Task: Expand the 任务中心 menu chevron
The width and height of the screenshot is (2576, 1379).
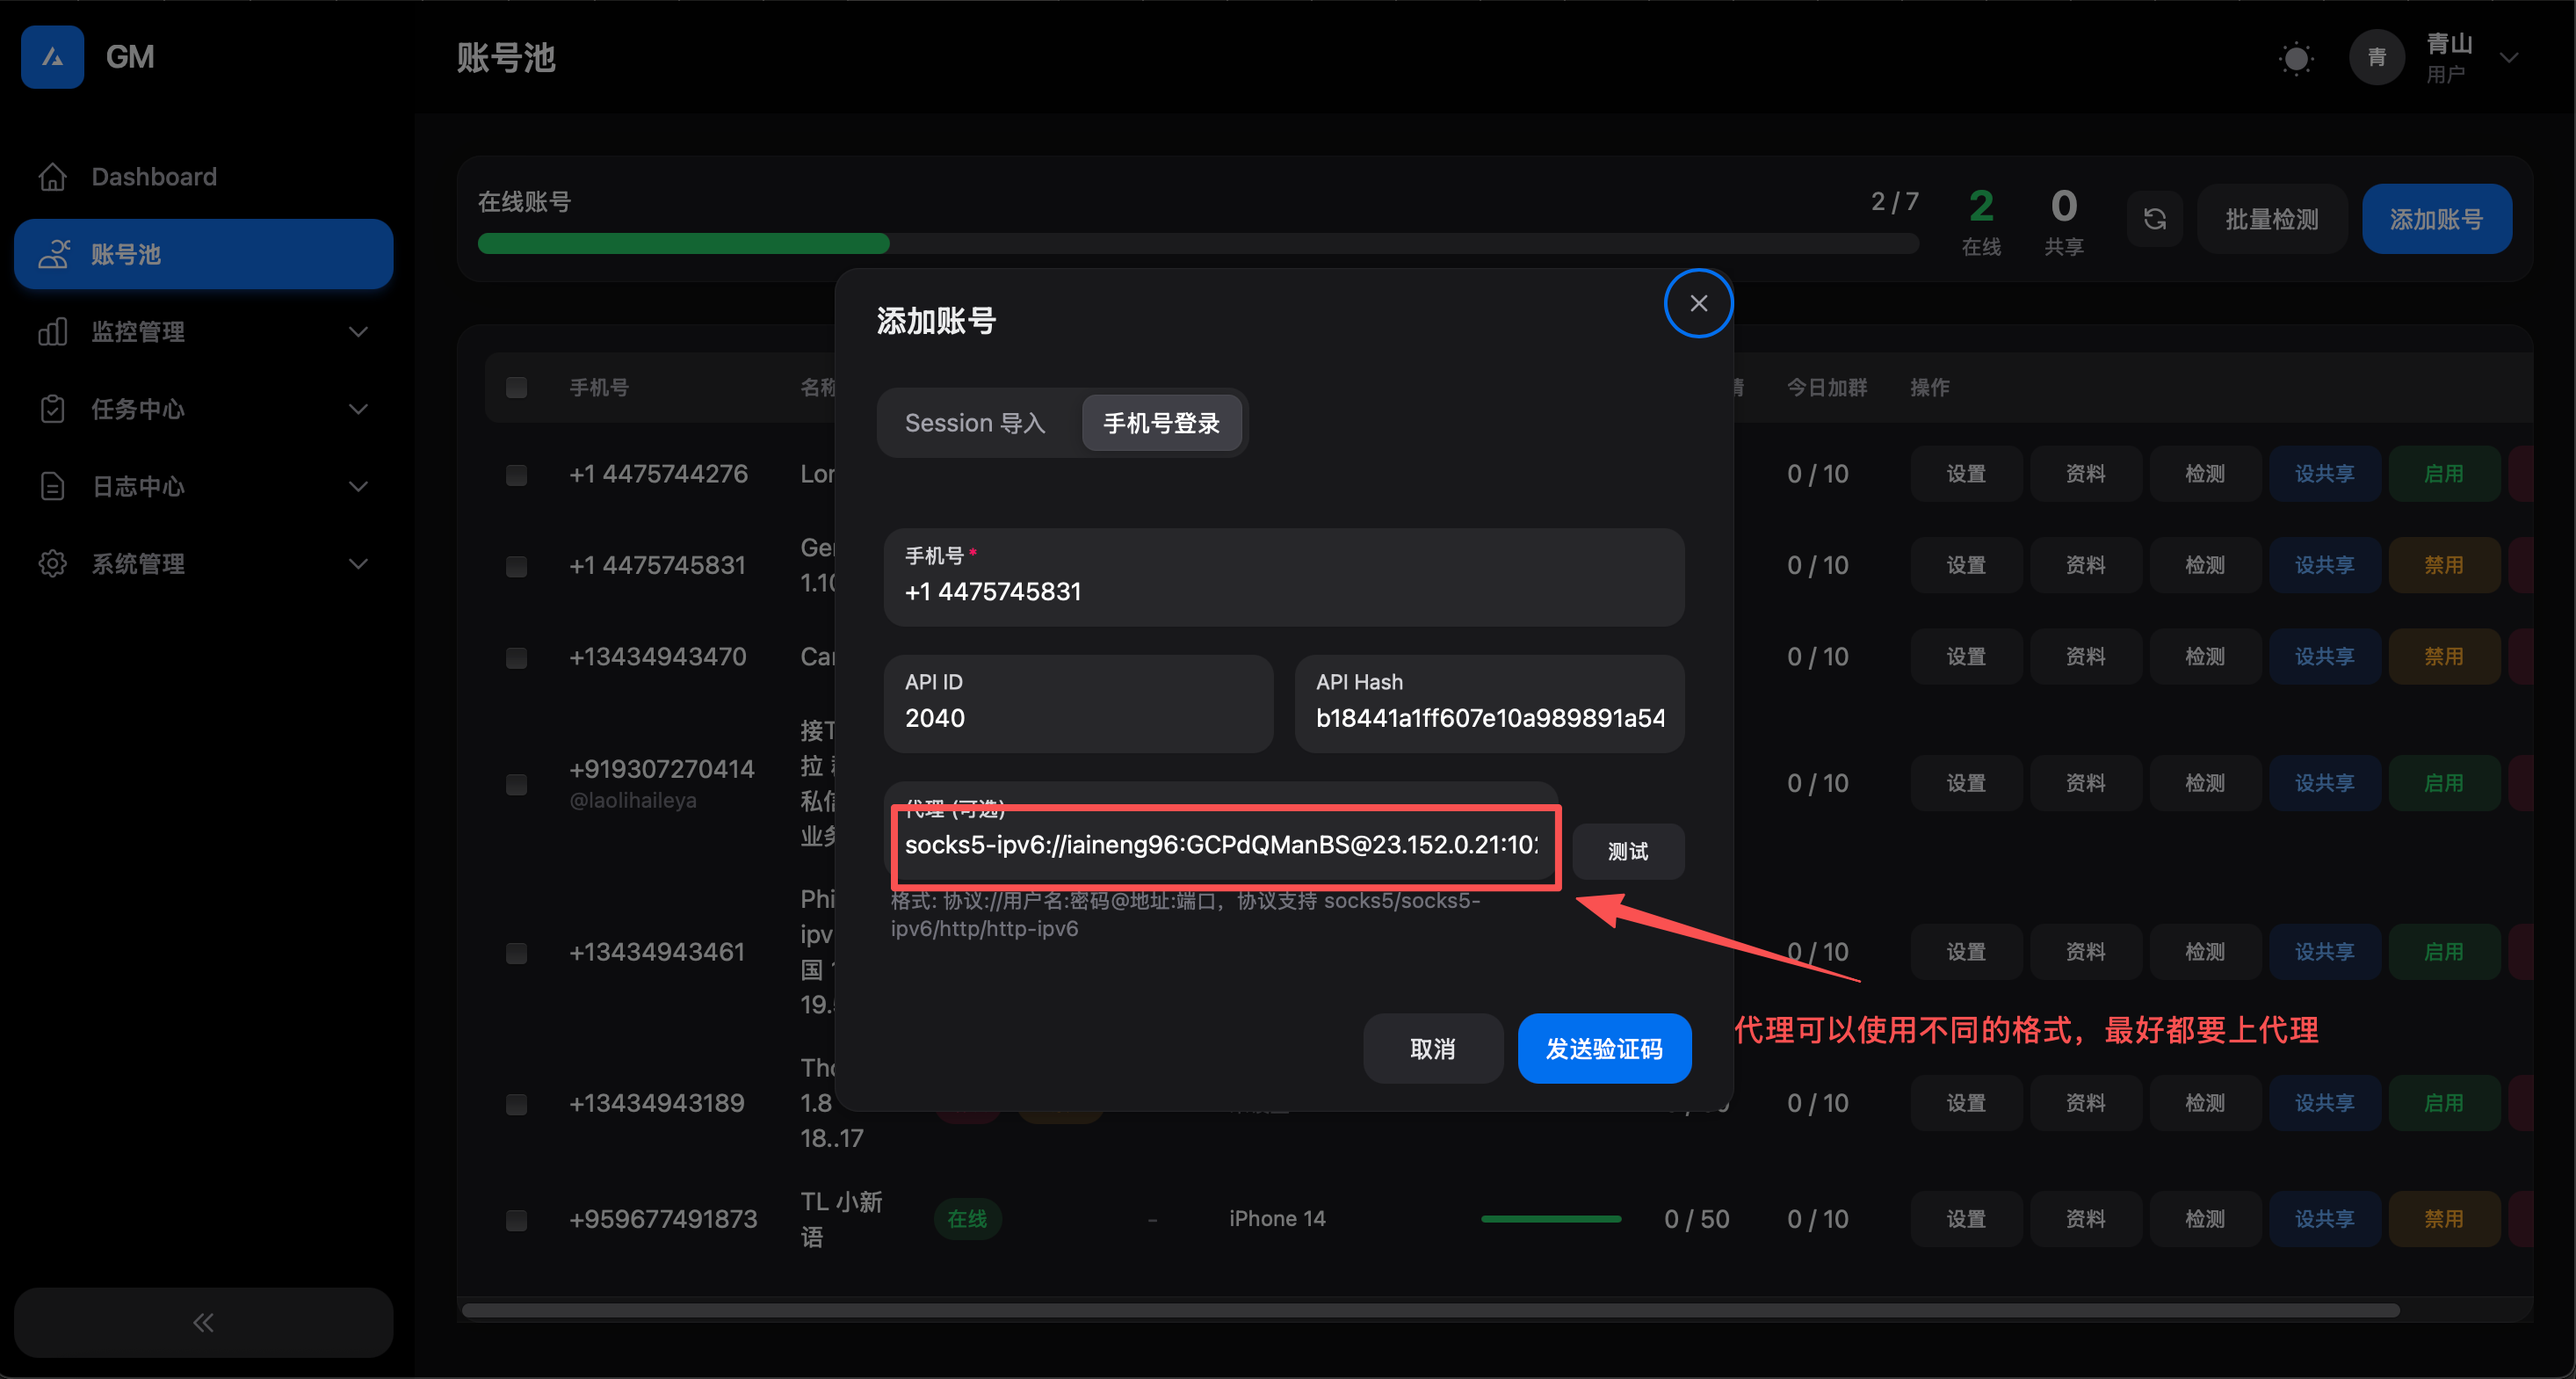Action: [x=358, y=410]
